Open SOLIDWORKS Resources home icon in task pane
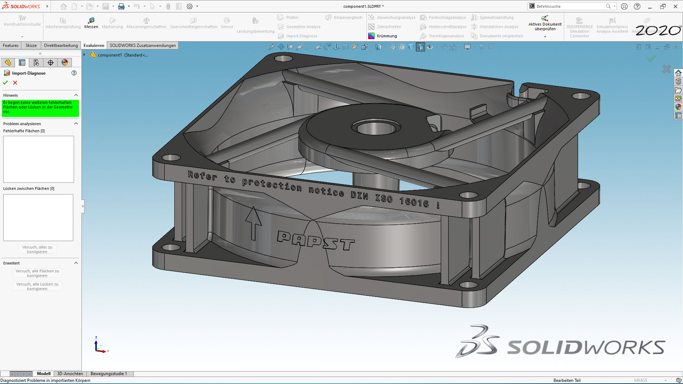Screen dimensions: 683x384 point(678,73)
